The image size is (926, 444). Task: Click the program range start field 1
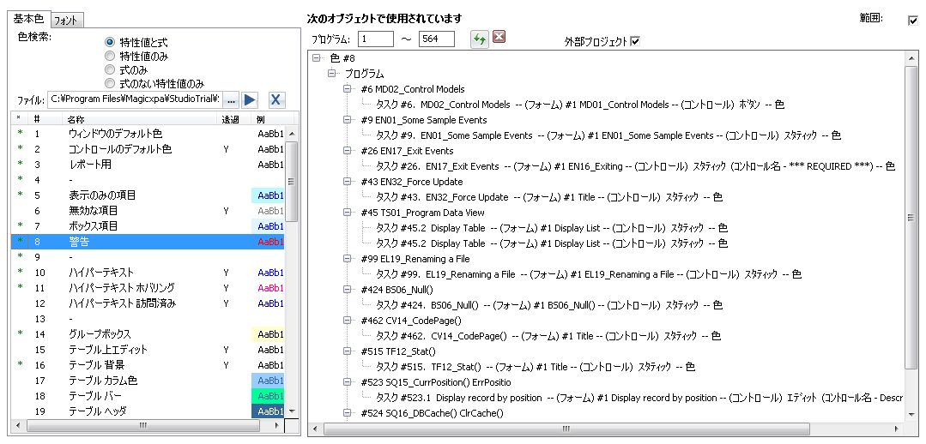376,39
